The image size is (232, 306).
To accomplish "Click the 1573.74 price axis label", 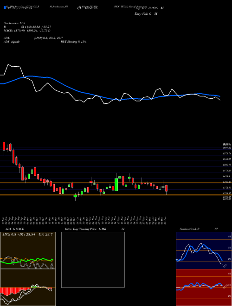I will (x=227, y=153).
